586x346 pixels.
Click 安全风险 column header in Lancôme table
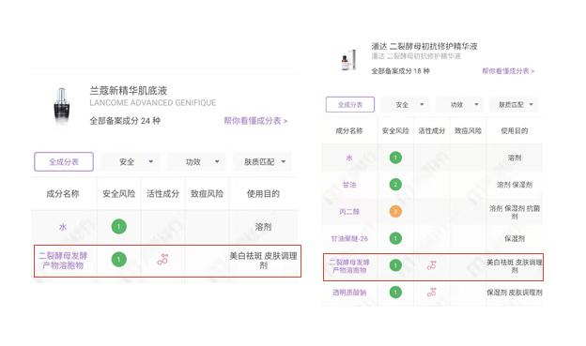point(119,194)
